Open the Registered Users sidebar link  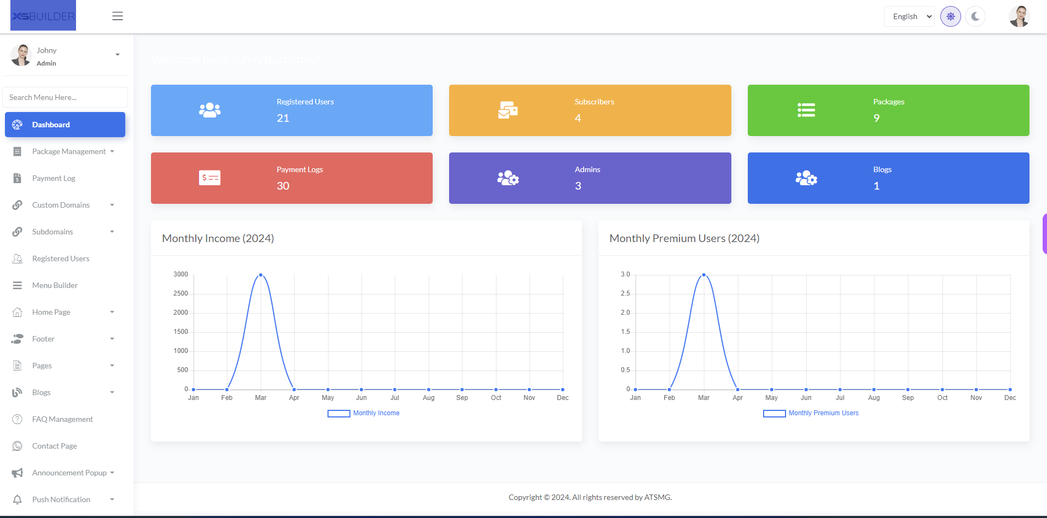61,258
